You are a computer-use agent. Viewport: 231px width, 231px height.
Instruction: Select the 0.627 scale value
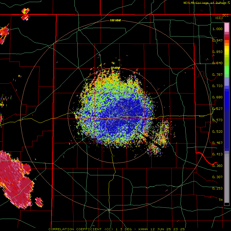217,109
